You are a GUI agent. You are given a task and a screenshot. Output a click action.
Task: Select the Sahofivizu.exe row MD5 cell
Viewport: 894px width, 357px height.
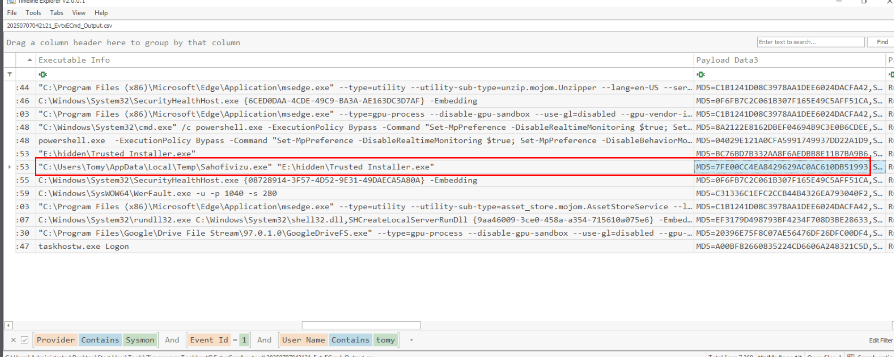pos(781,167)
